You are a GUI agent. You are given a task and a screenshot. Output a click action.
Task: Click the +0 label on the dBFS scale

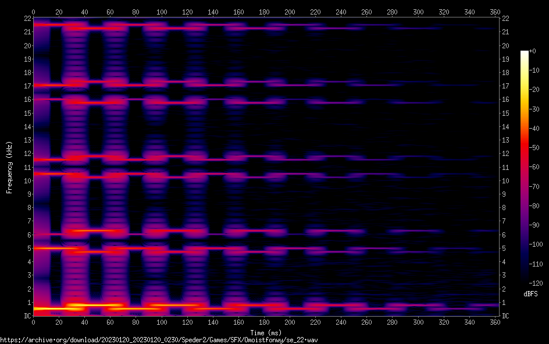(x=533, y=51)
